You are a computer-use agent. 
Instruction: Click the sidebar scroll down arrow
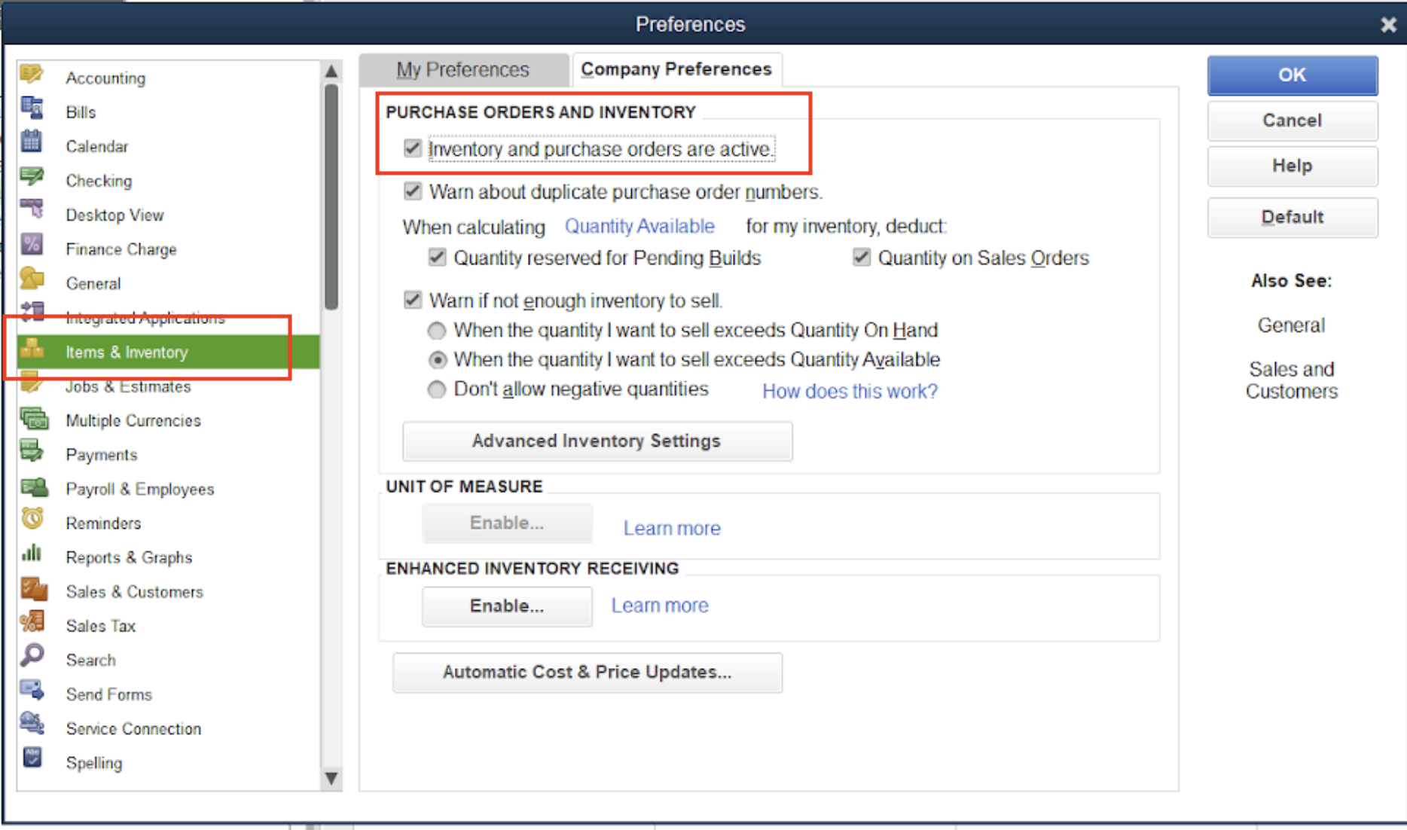(x=331, y=778)
